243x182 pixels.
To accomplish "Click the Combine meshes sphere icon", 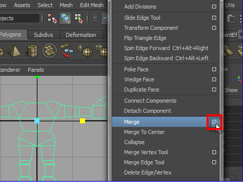I will tap(85, 50).
